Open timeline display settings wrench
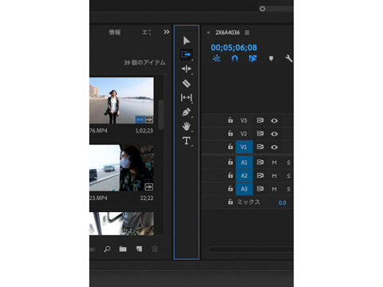This screenshot has height=287, width=383. click(289, 58)
